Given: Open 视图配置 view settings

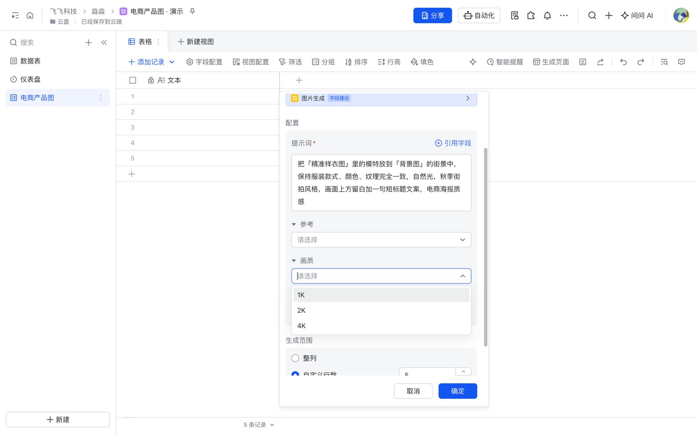Looking at the screenshot, I should pyautogui.click(x=251, y=62).
